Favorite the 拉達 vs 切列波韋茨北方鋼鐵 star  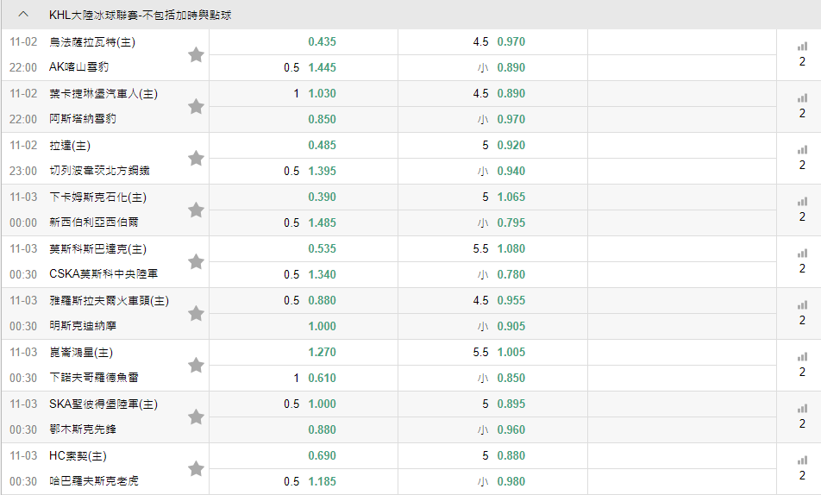coord(196,158)
